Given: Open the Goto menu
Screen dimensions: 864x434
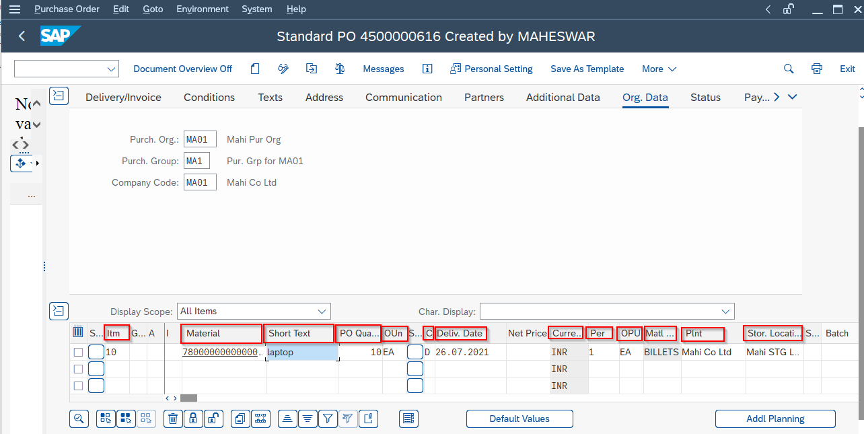Looking at the screenshot, I should (153, 9).
